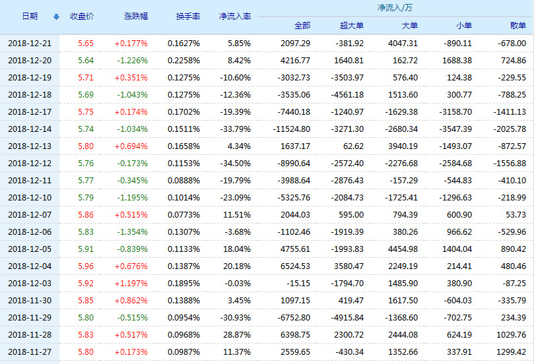
Task: Click the +0.351% change on 2018-12-19
Action: pos(131,78)
